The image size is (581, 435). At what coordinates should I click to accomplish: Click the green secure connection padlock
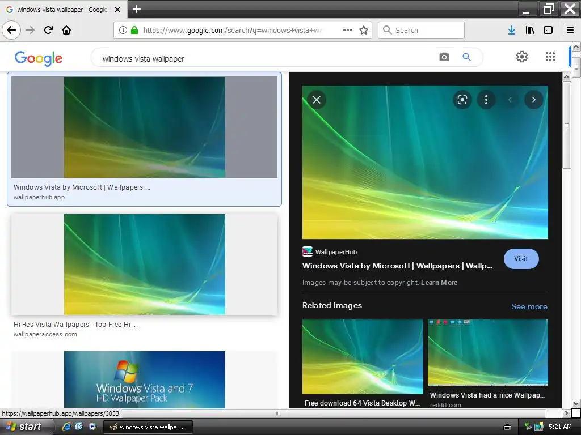click(x=134, y=31)
